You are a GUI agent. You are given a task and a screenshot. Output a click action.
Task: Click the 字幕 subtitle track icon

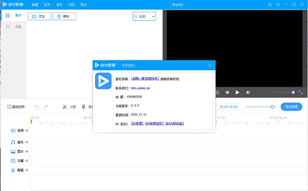[x=13, y=161]
